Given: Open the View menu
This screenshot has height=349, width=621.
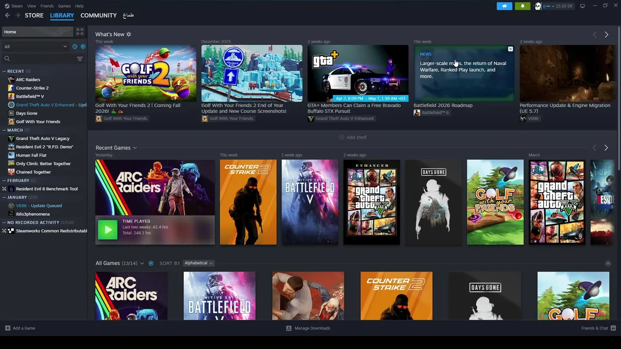Looking at the screenshot, I should click(x=32, y=6).
